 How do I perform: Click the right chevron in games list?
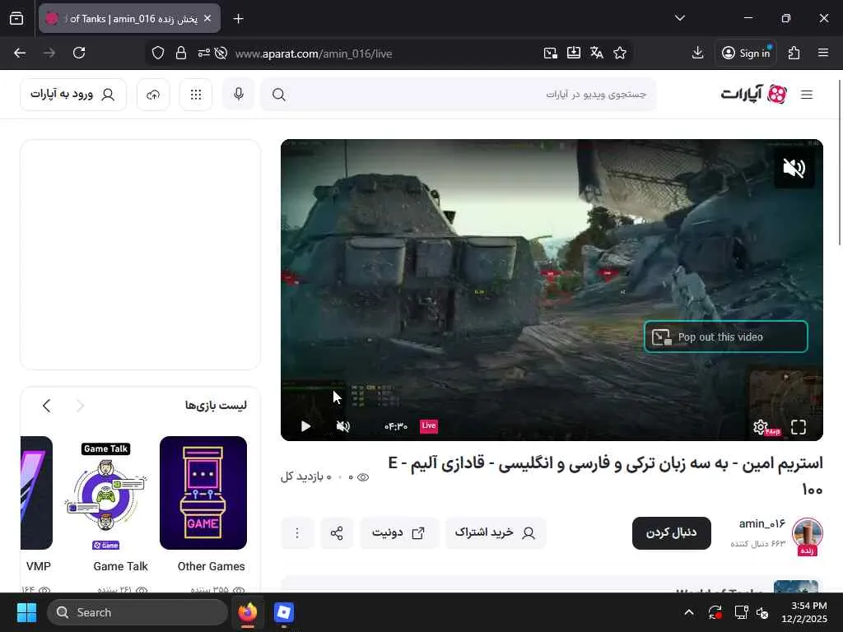click(x=80, y=406)
